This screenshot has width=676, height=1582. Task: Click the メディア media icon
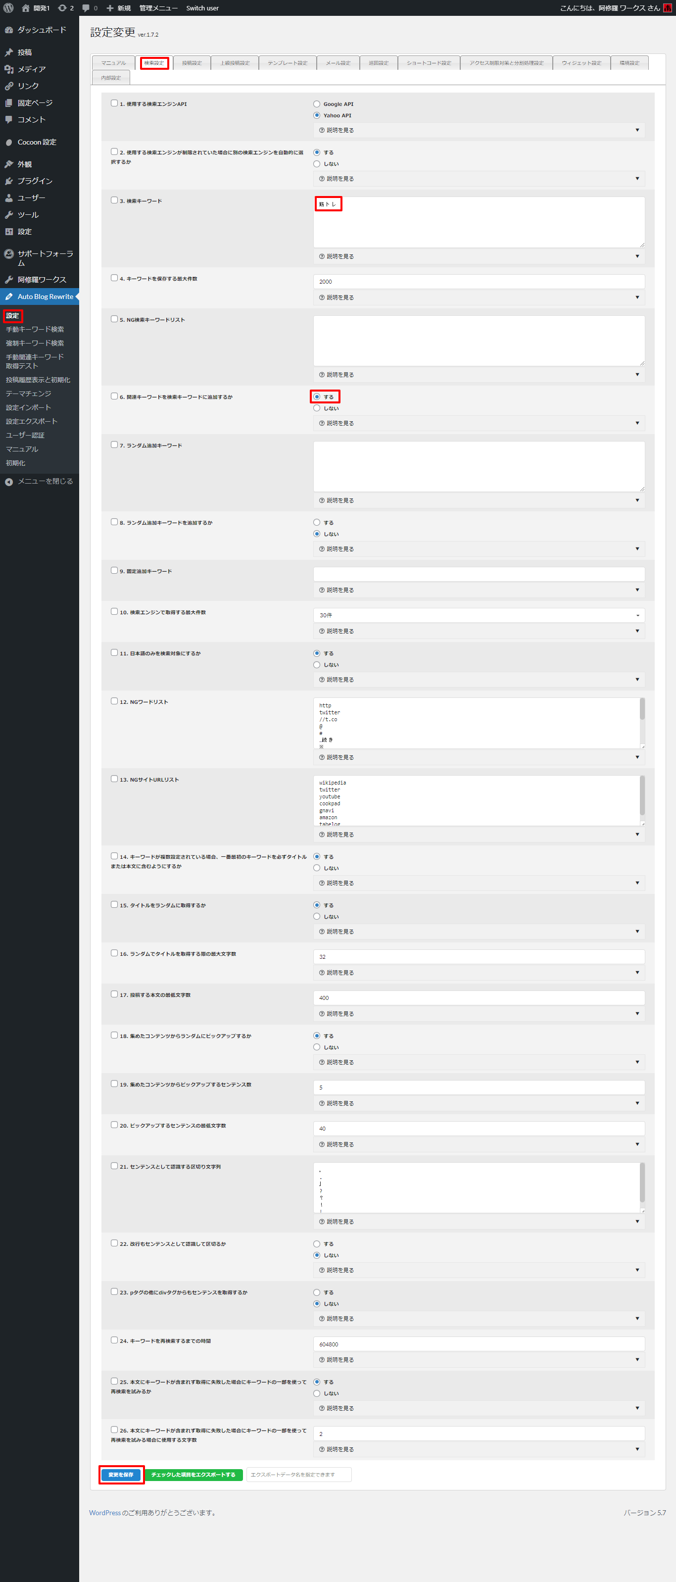[x=8, y=69]
